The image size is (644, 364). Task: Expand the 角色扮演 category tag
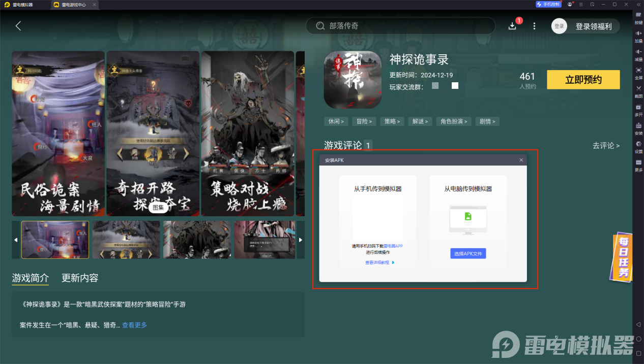[453, 121]
